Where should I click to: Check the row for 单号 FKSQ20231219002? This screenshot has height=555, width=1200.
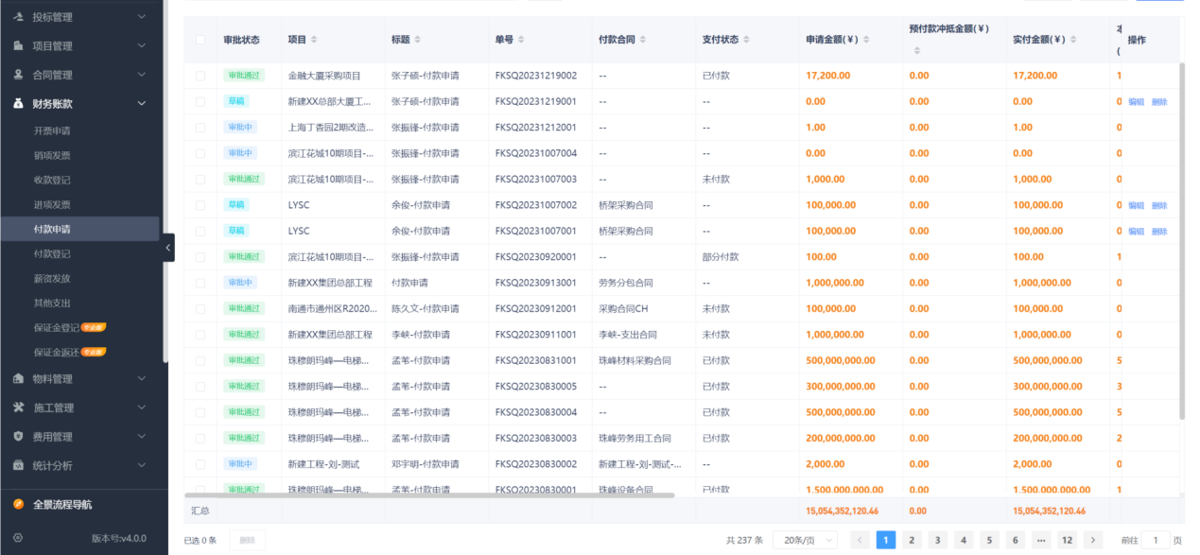tap(200, 75)
